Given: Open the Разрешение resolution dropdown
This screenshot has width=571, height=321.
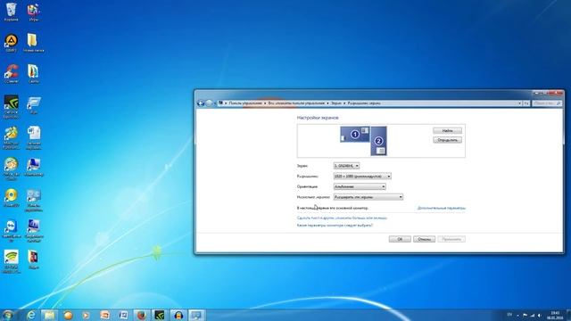Looking at the screenshot, I should point(362,177).
